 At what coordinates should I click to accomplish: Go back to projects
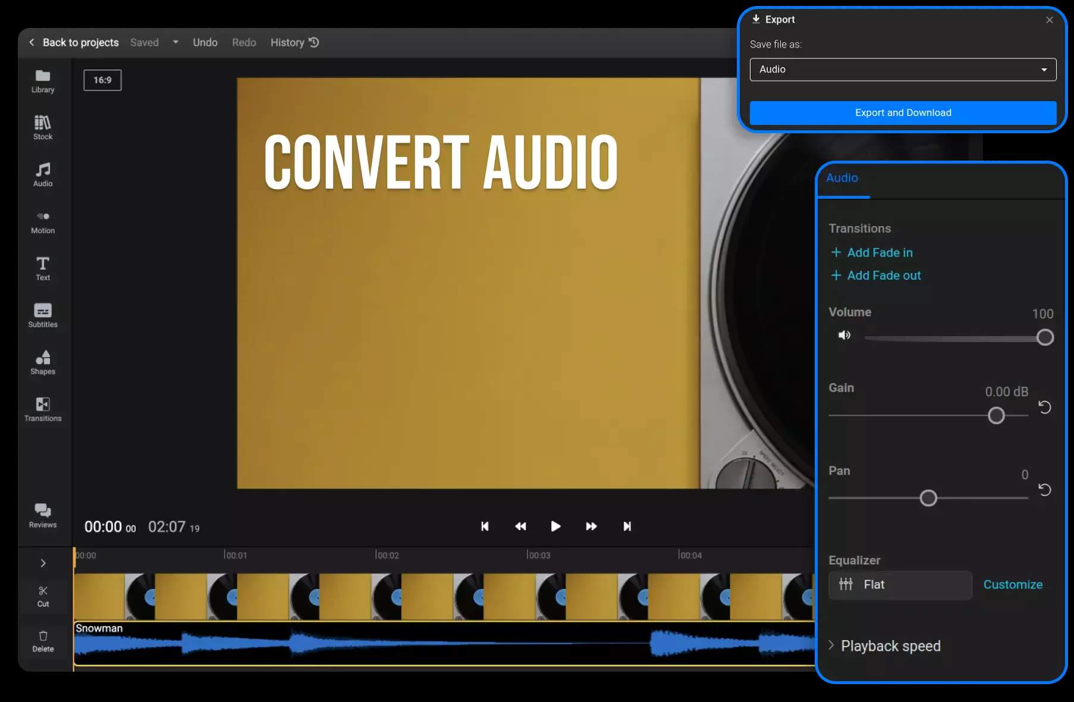point(74,43)
